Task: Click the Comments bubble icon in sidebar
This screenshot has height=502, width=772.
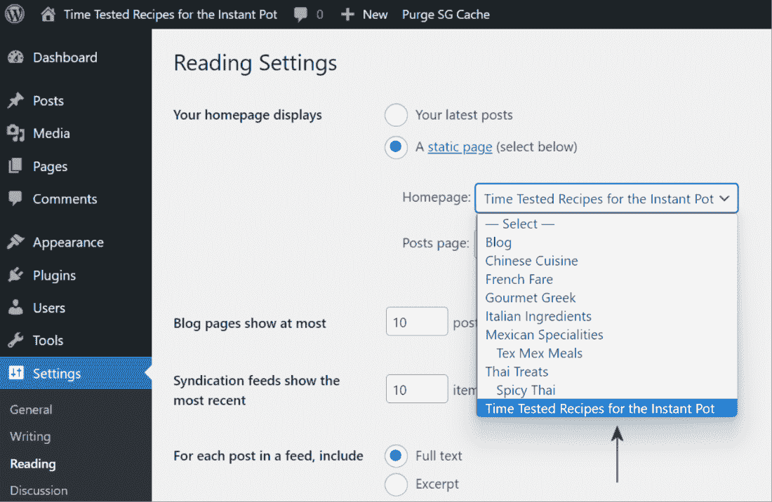Action: 15,198
